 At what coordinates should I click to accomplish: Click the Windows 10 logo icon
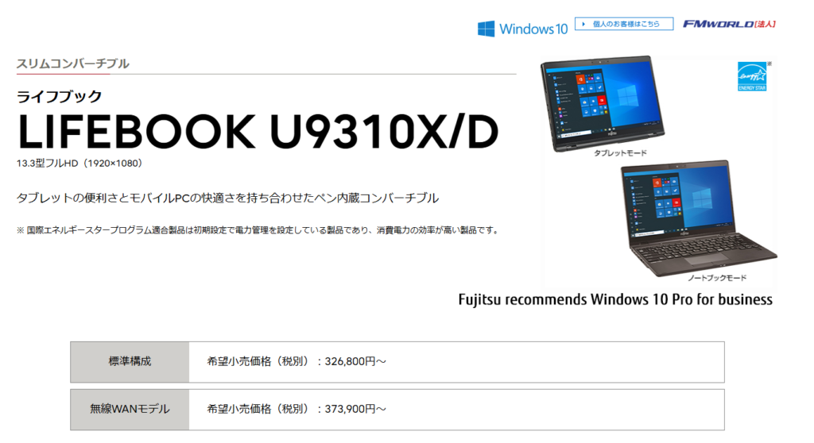coord(486,29)
